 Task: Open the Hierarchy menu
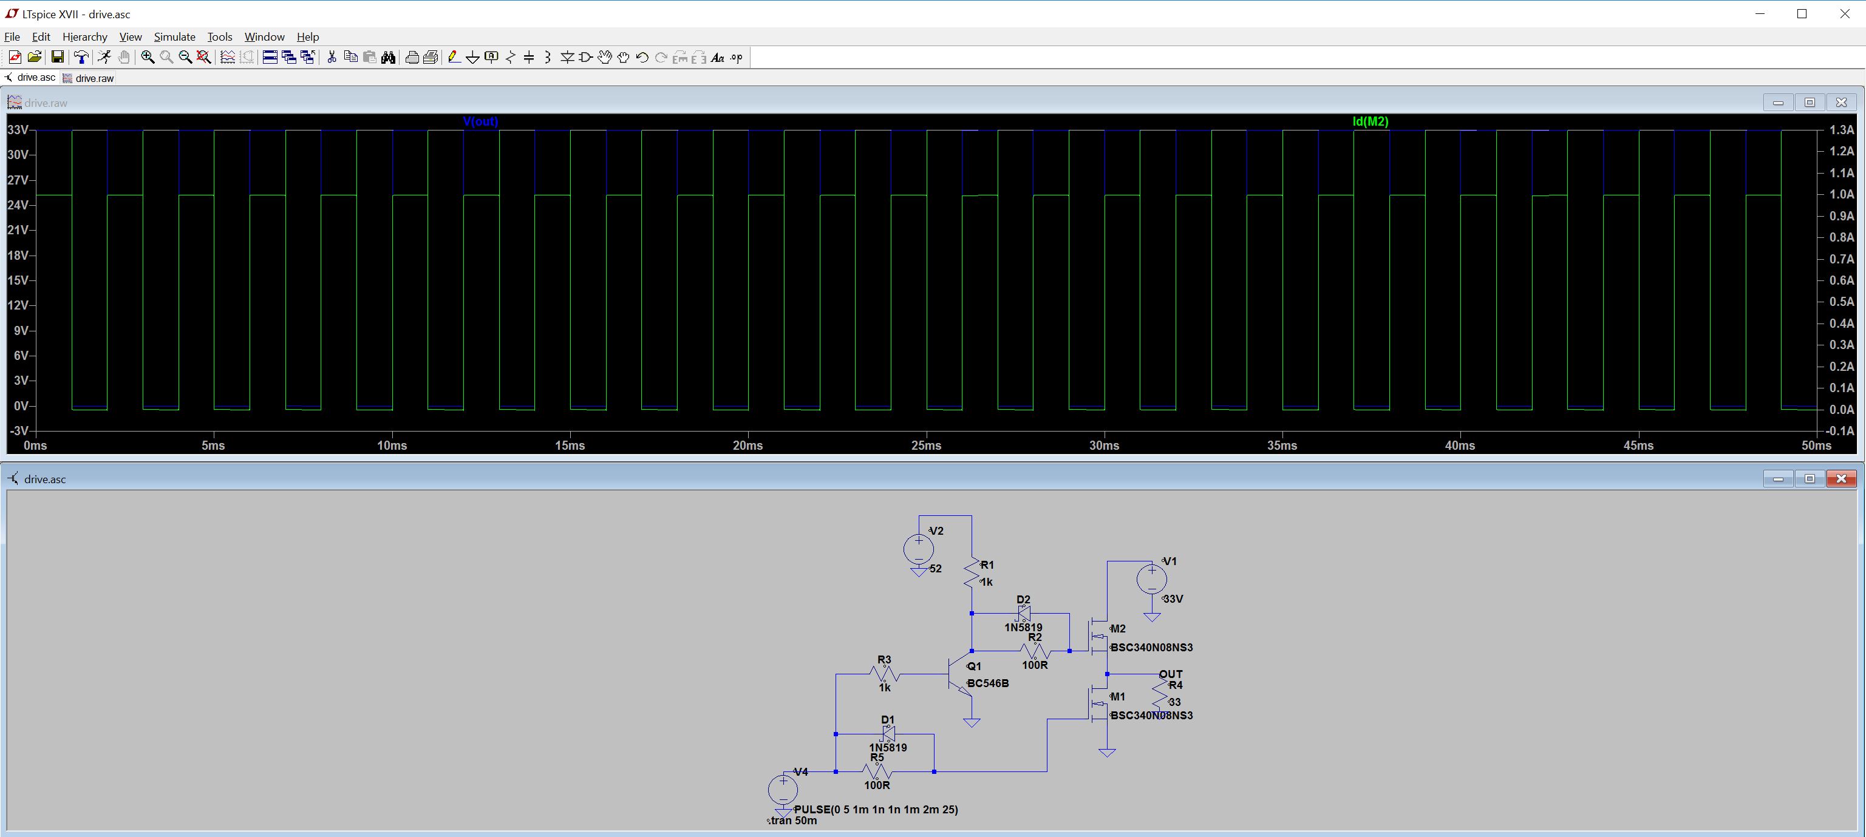(85, 37)
